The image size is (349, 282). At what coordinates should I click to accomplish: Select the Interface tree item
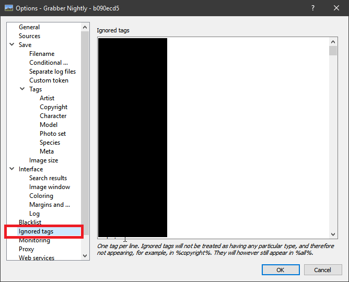[31, 170]
